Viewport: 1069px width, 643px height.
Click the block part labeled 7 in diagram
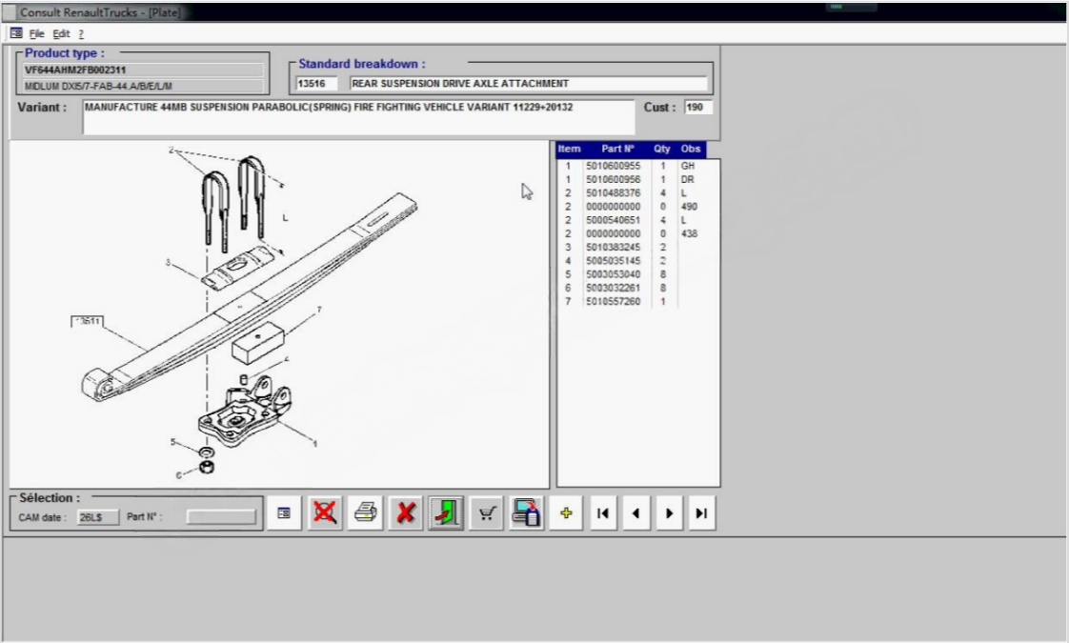(257, 343)
